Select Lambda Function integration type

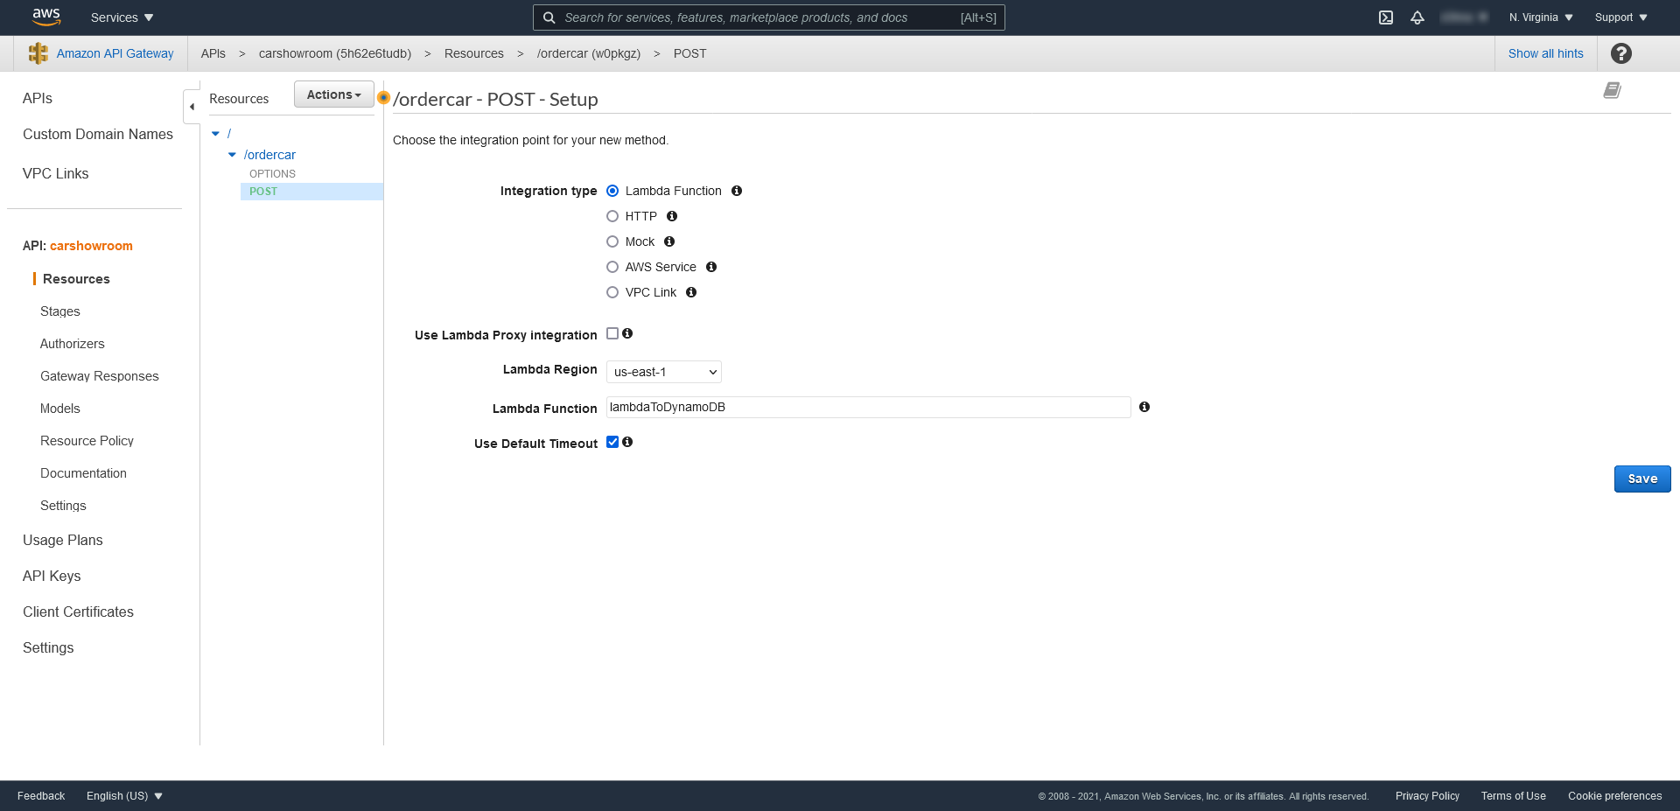[612, 191]
